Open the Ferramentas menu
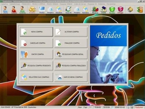This screenshot has height=109, width=145. tap(111, 4)
